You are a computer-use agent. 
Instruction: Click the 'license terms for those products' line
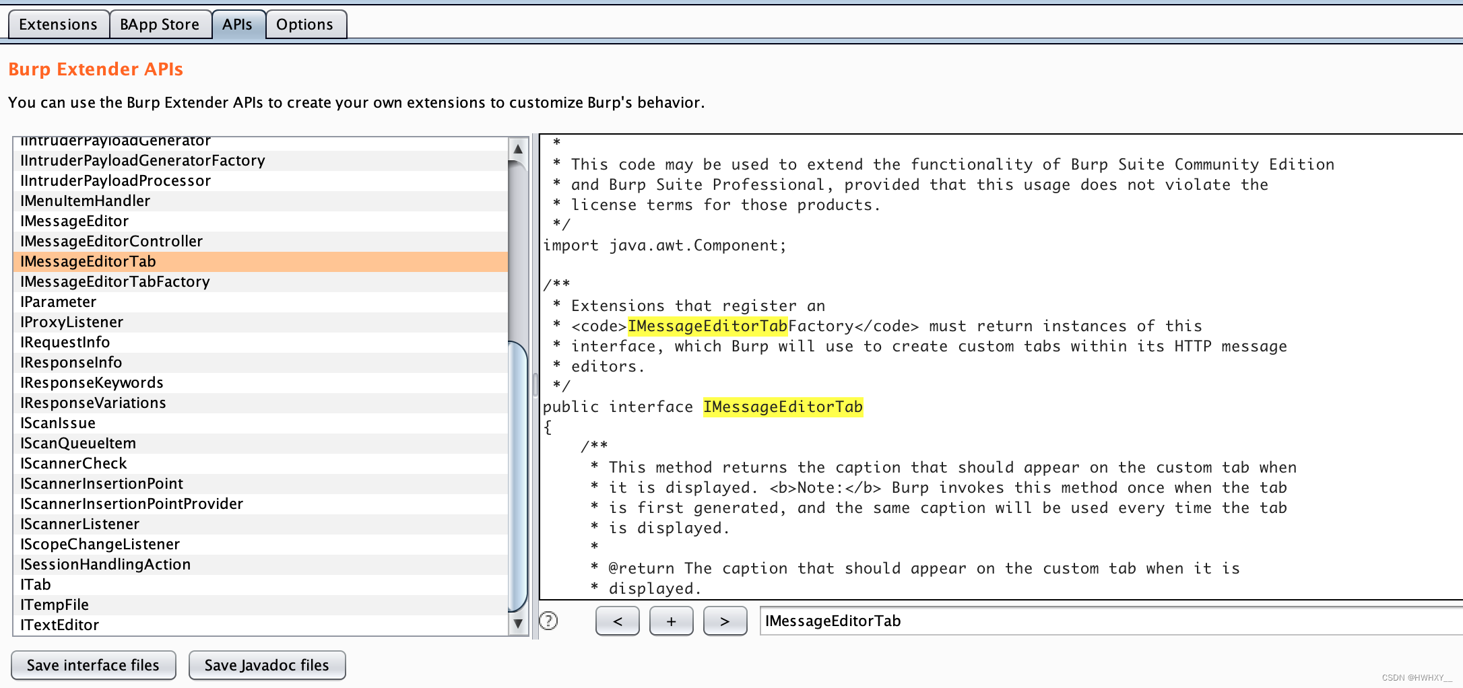coord(717,205)
